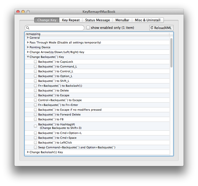Enable Backquote to Escape if no modifiers pressed

point(35,110)
